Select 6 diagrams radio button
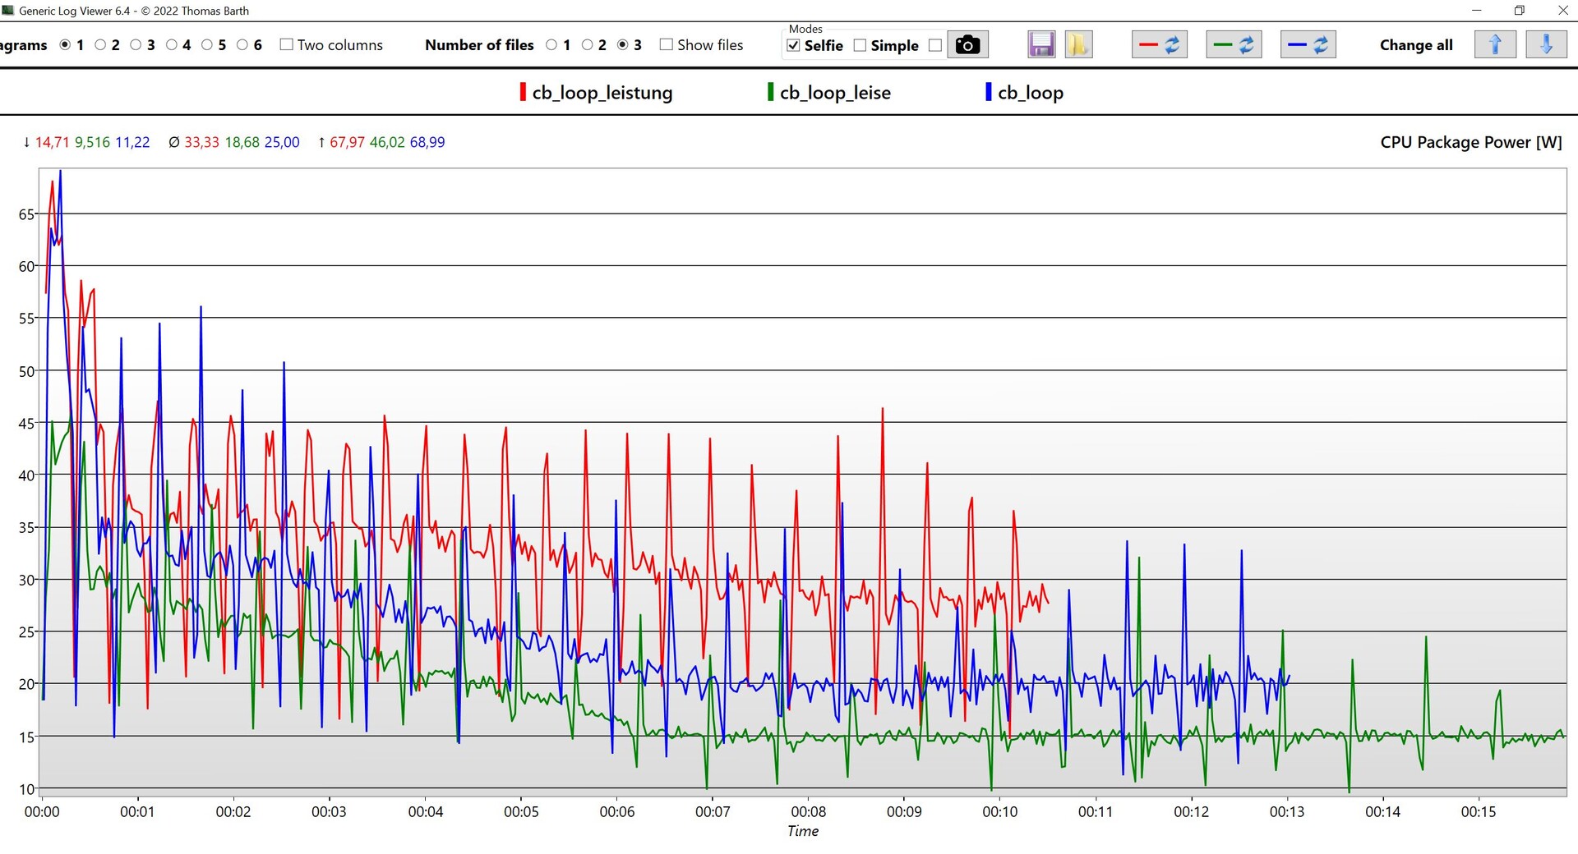 (x=242, y=45)
